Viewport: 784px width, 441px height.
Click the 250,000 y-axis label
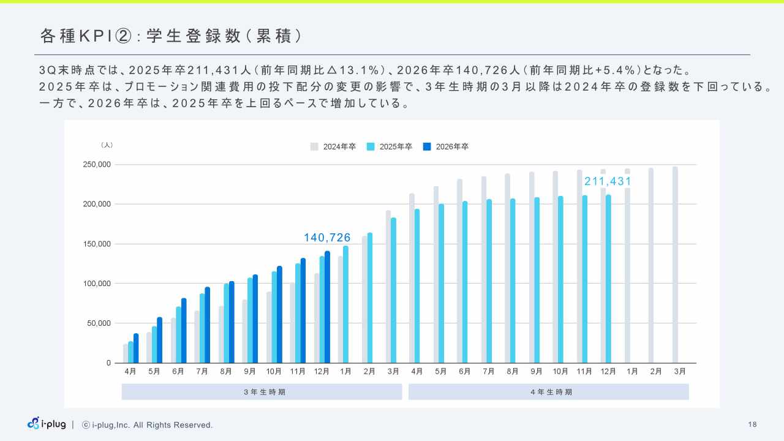[x=96, y=165]
